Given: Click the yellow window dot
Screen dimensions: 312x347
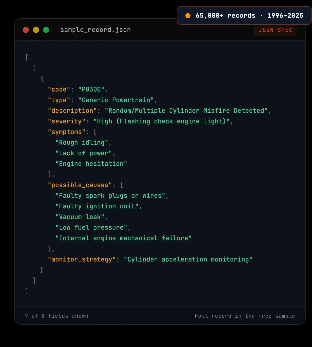Looking at the screenshot, I should (x=36, y=30).
